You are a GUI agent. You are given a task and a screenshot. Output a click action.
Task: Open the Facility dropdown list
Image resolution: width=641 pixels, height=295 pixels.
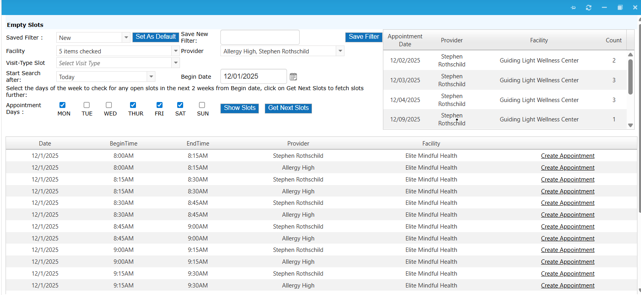[x=176, y=51]
